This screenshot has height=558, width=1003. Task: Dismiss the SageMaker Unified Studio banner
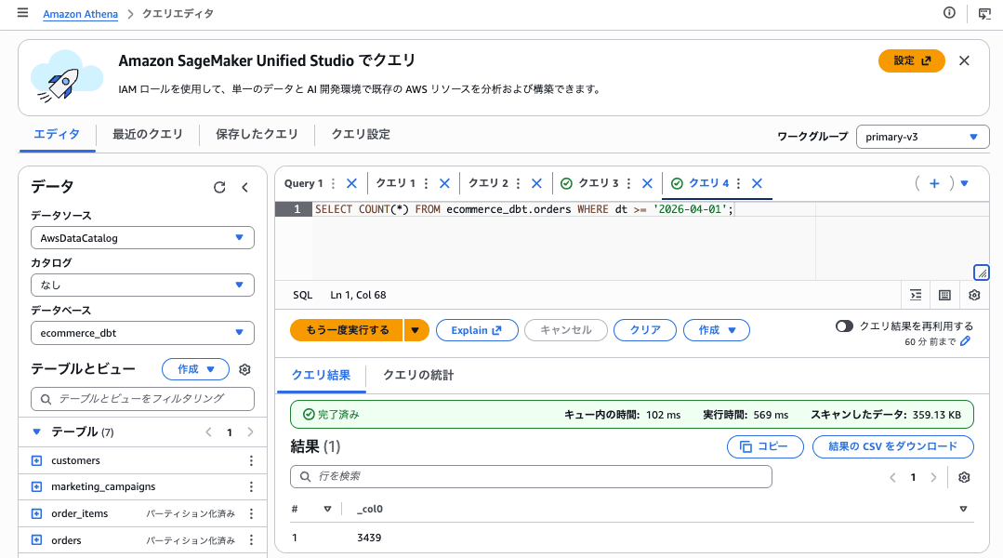[964, 60]
